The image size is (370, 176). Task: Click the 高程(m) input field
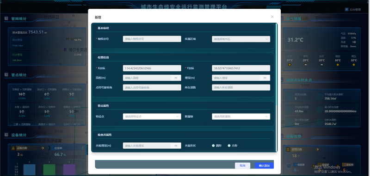[152, 78]
